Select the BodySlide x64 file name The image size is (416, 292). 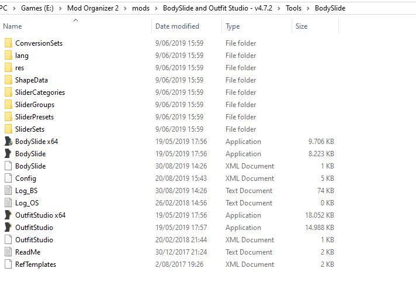pyautogui.click(x=37, y=142)
